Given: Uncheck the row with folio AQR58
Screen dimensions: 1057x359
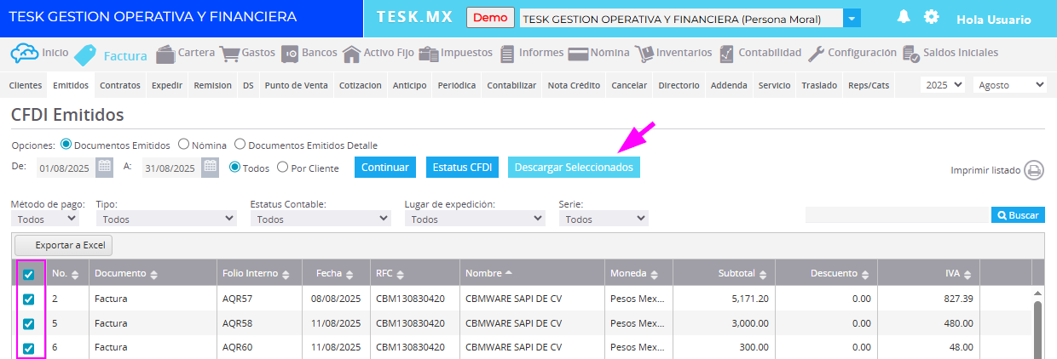Looking at the screenshot, I should [x=28, y=323].
